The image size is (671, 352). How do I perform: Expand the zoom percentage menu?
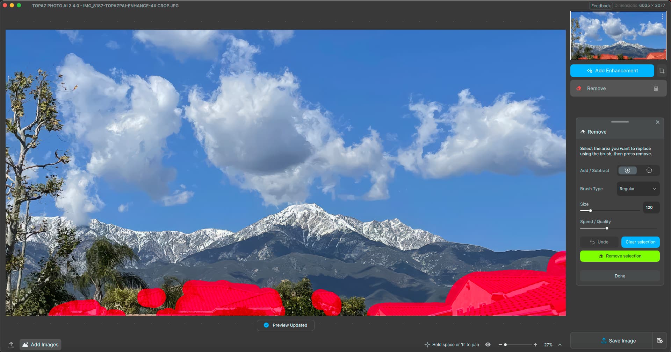pos(560,345)
